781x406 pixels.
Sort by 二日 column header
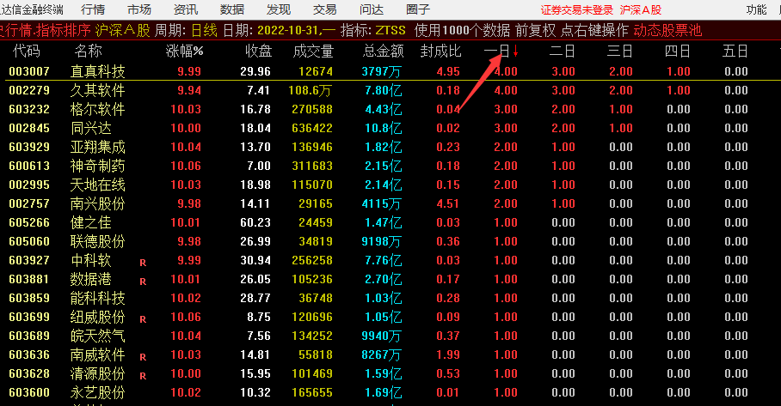tap(563, 51)
